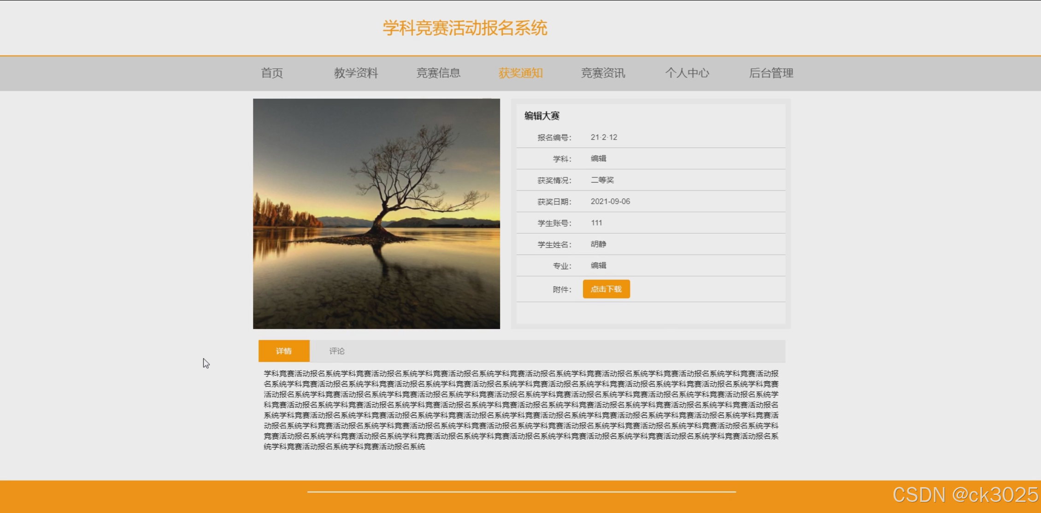
Task: Click the 学科竞赛活动报名系统 site title
Action: click(465, 28)
